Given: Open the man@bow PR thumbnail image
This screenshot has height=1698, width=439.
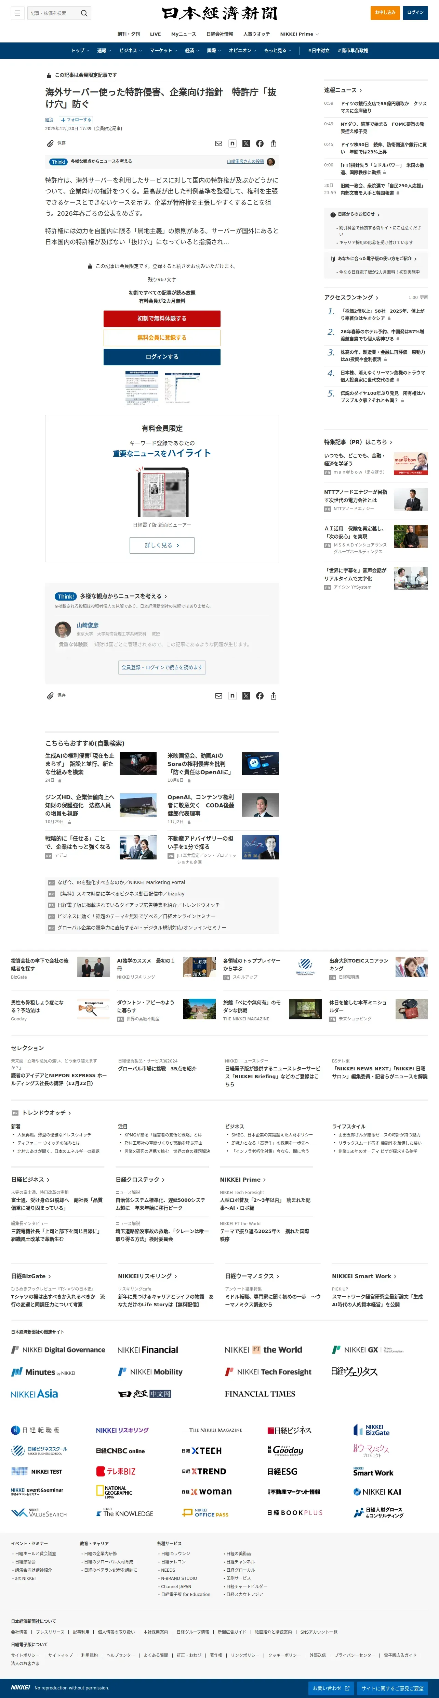Looking at the screenshot, I should (411, 463).
